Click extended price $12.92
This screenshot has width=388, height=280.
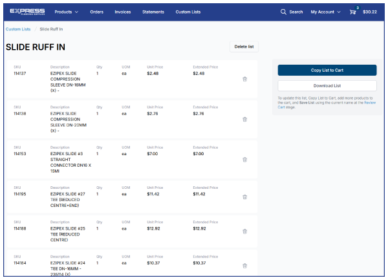coord(199,228)
